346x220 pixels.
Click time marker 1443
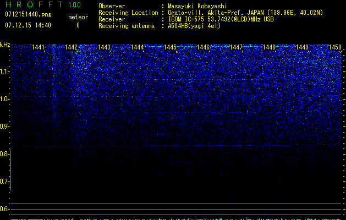pos(104,47)
